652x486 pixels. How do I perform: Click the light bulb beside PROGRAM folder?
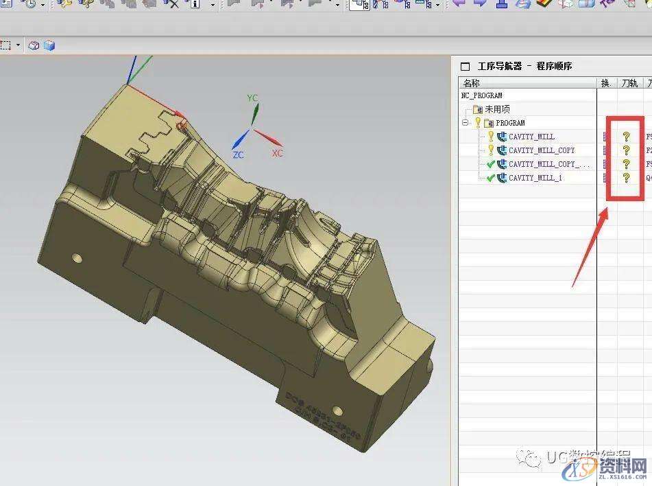click(x=477, y=123)
